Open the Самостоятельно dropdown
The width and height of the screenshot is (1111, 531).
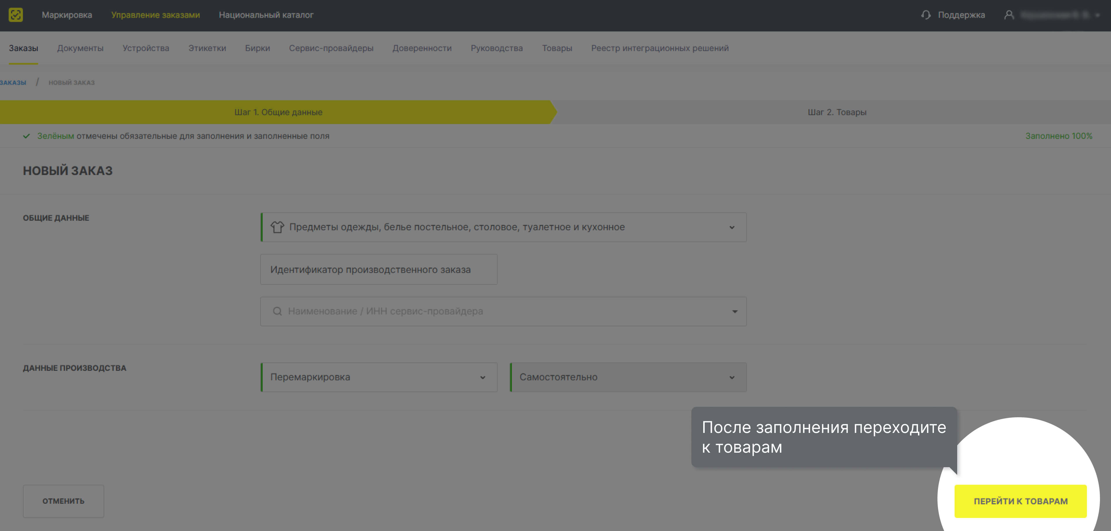pos(731,378)
